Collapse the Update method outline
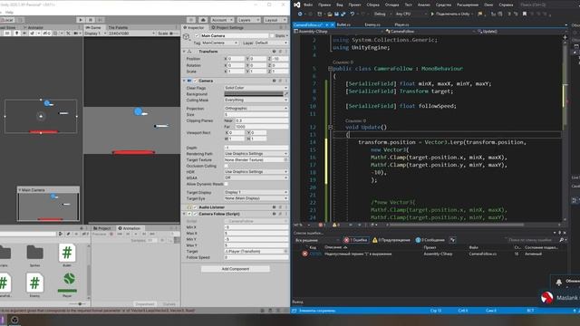The height and width of the screenshot is (326, 580). pos(330,127)
